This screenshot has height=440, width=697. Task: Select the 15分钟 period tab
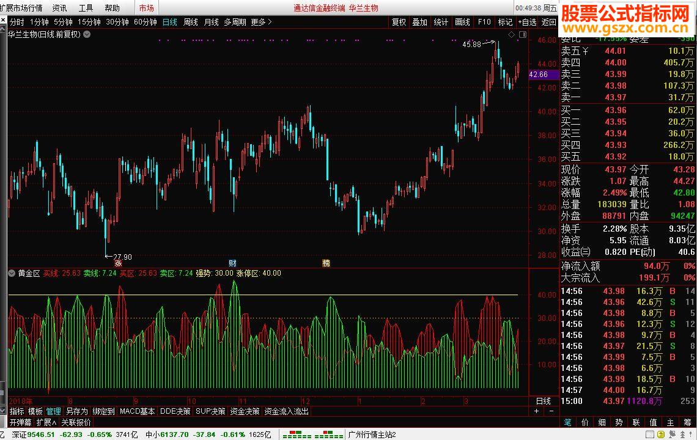(89, 22)
